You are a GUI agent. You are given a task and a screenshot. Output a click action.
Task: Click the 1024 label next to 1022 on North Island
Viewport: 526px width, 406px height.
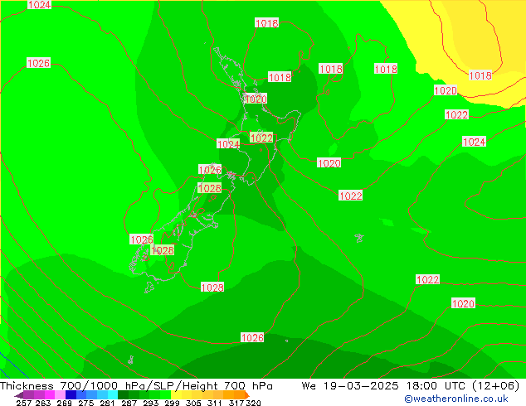click(x=228, y=144)
